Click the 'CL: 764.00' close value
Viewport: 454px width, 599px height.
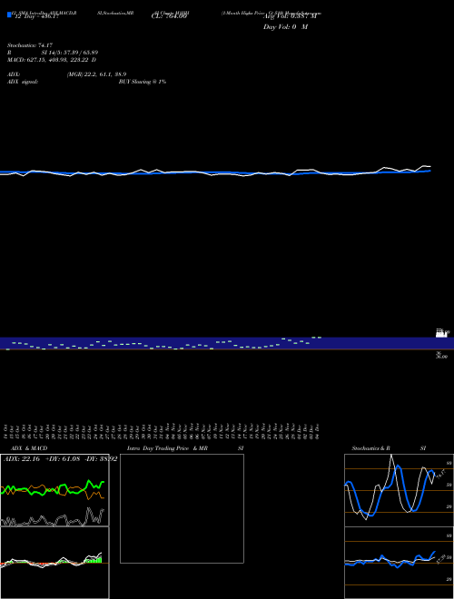tap(169, 16)
